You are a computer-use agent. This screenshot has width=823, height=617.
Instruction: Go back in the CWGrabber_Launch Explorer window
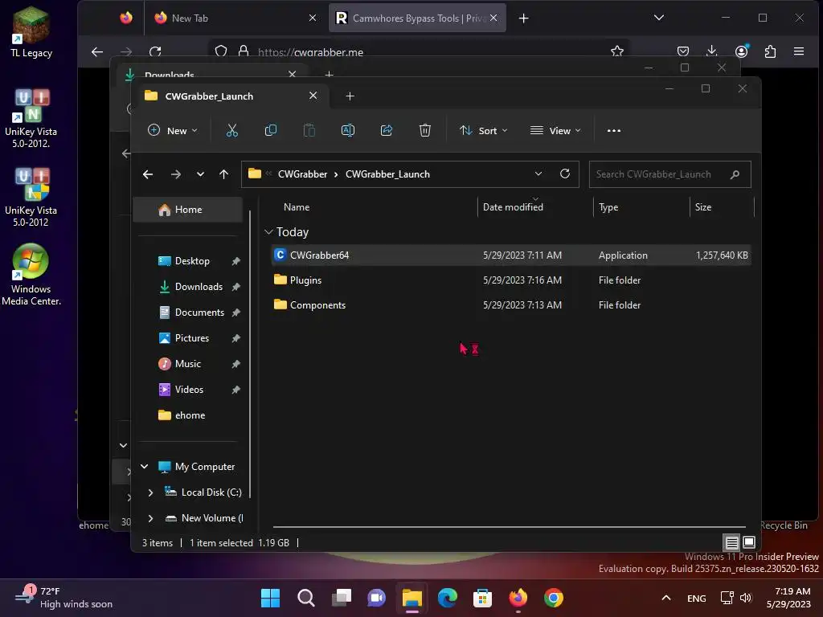(148, 174)
